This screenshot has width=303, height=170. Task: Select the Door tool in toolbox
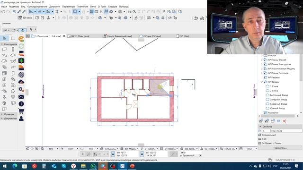pos(13,73)
